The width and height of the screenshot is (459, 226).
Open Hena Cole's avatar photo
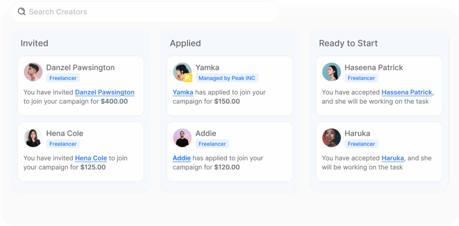point(33,138)
